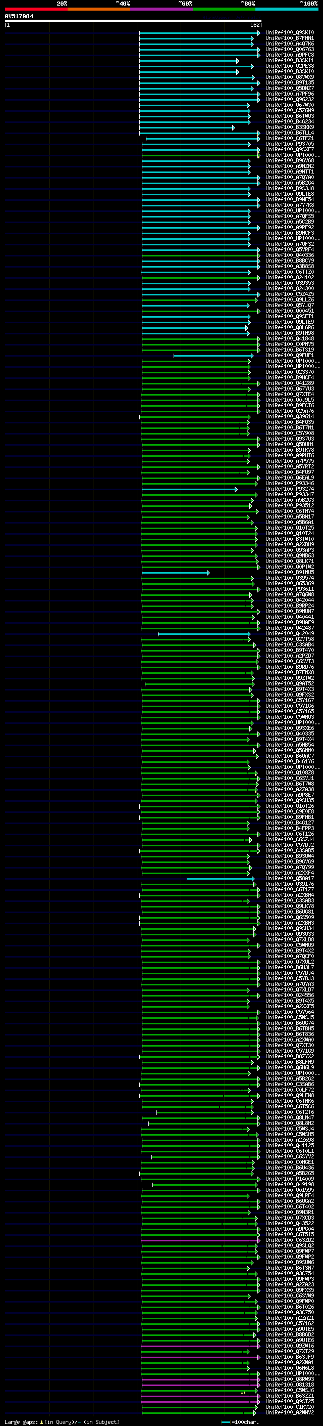Select hit label UniRef100_B9HCF4
The image size is (323, 1426).
290,377
